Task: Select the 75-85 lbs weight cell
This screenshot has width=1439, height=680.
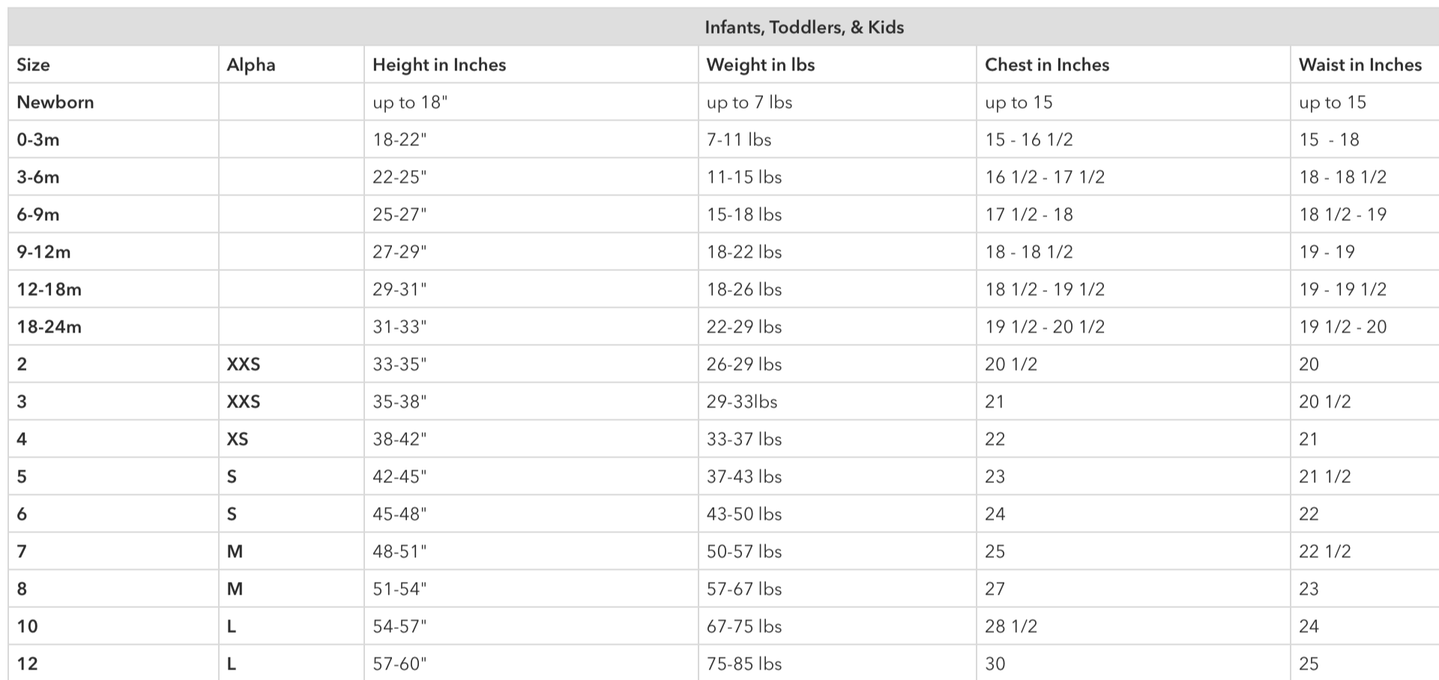Action: tap(744, 664)
